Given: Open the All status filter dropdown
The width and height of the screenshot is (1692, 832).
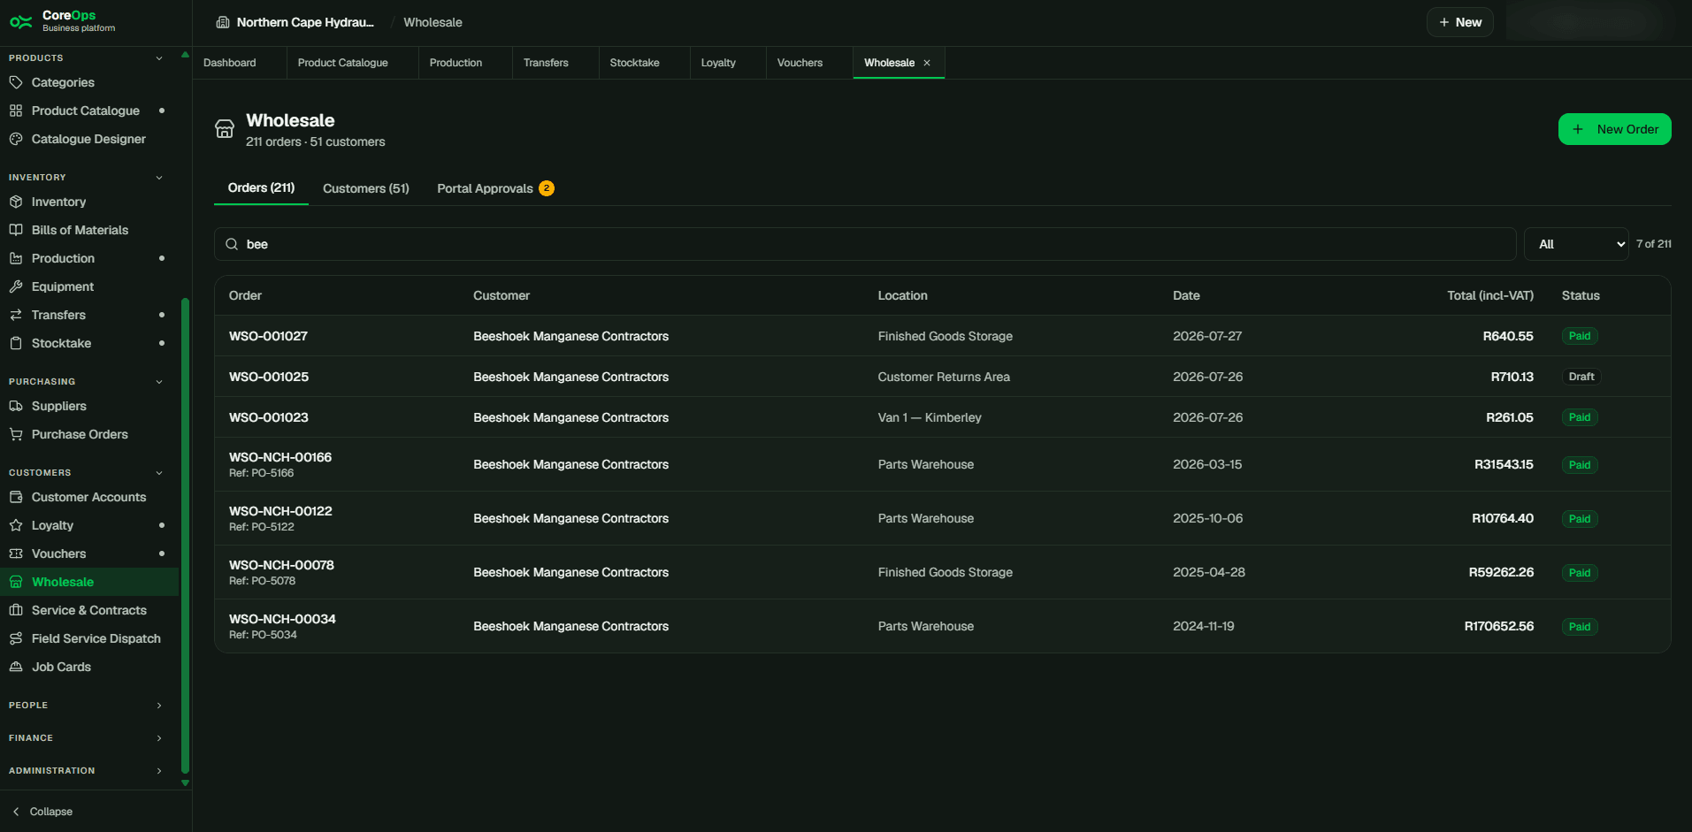Looking at the screenshot, I should click(x=1576, y=244).
